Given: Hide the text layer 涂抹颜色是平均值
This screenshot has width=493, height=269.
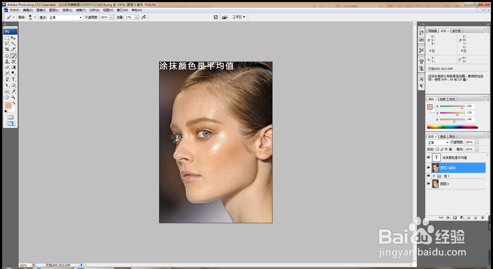Looking at the screenshot, I should tap(428, 157).
